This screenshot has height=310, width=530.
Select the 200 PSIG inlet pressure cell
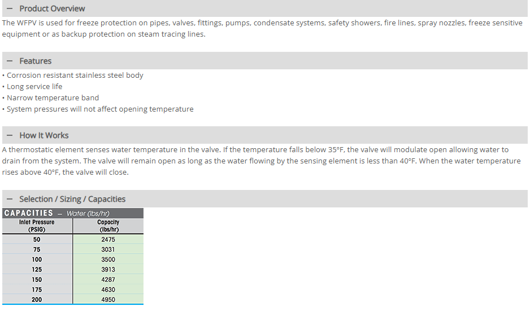37,299
